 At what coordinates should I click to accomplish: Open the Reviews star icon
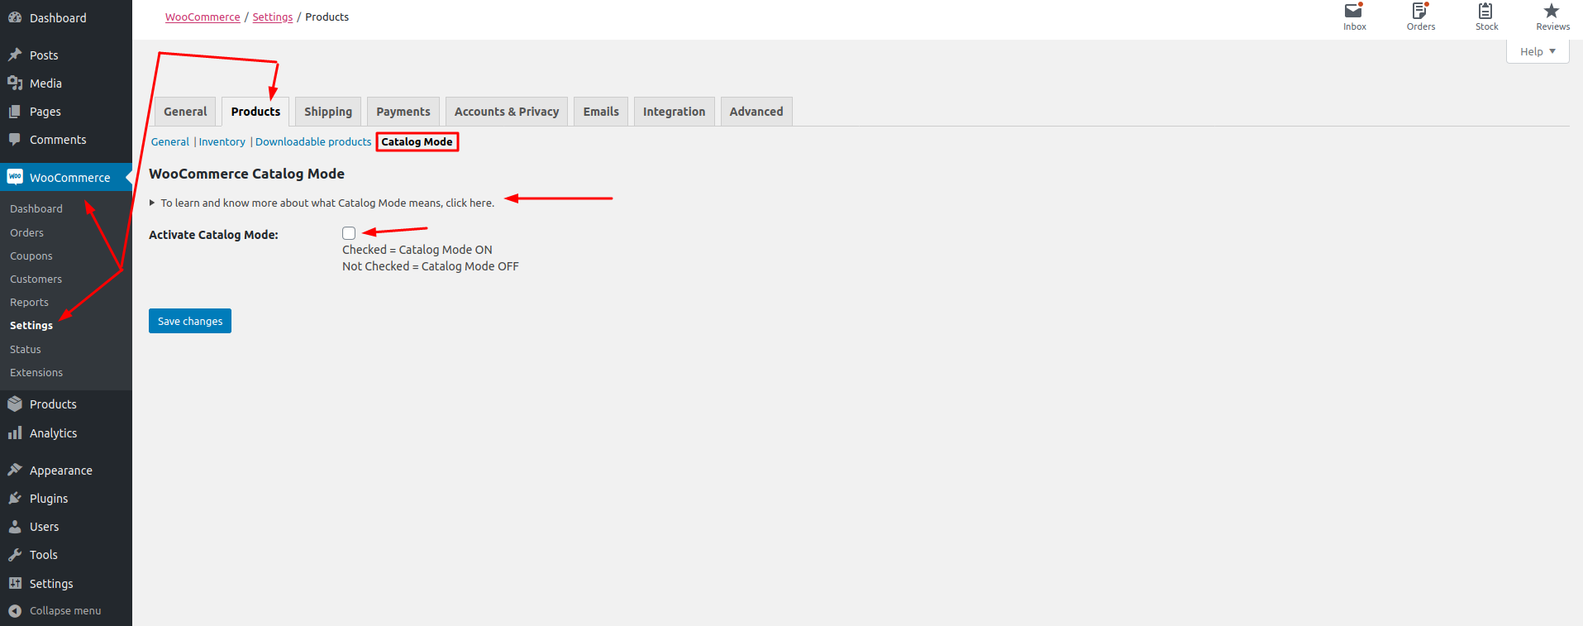pyautogui.click(x=1552, y=11)
